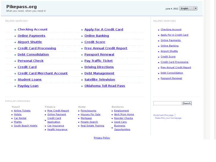216x162 pixels.
Task: Open Work From Home link
Action: pyautogui.click(x=124, y=114)
